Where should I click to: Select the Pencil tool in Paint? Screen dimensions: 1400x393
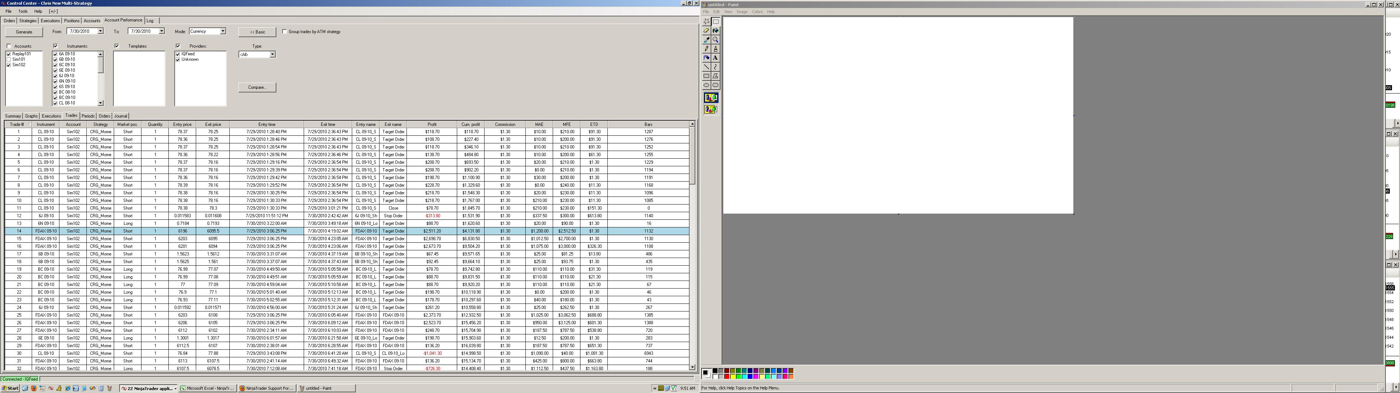707,49
